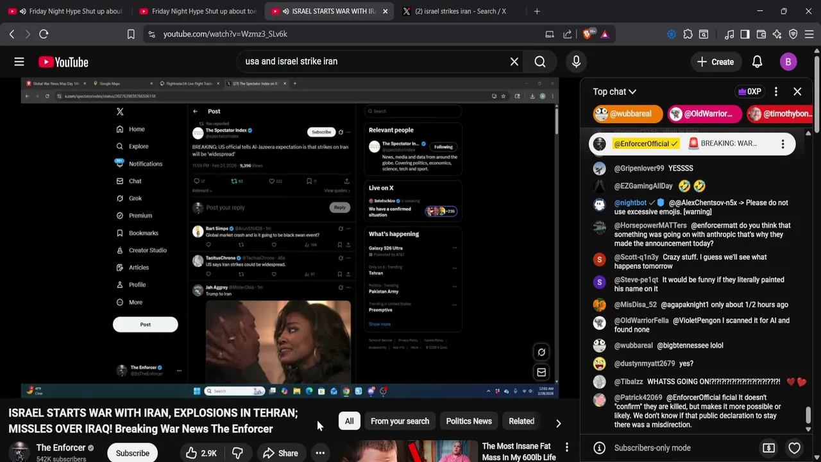The width and height of the screenshot is (821, 462).
Task: Open options for Most Insane Fat Mass video
Action: pyautogui.click(x=567, y=447)
